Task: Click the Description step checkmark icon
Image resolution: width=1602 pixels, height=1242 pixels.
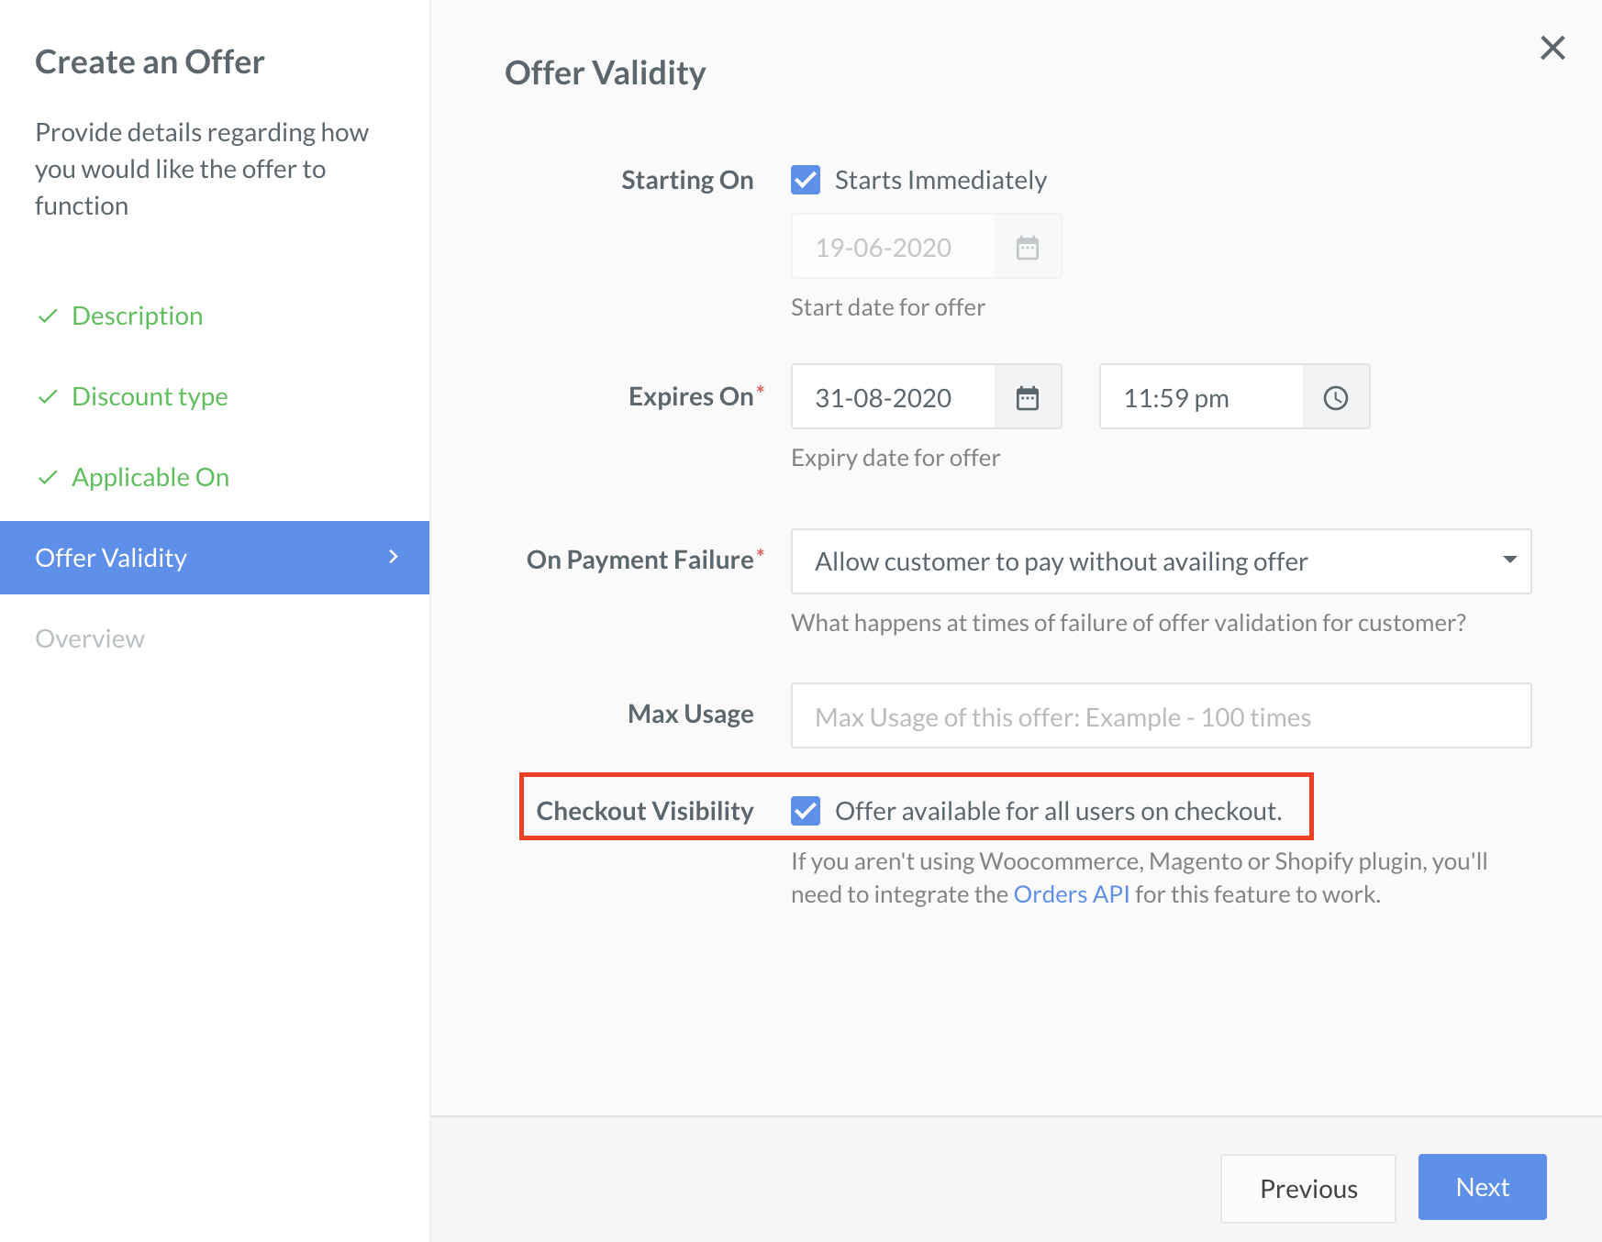Action: (49, 316)
